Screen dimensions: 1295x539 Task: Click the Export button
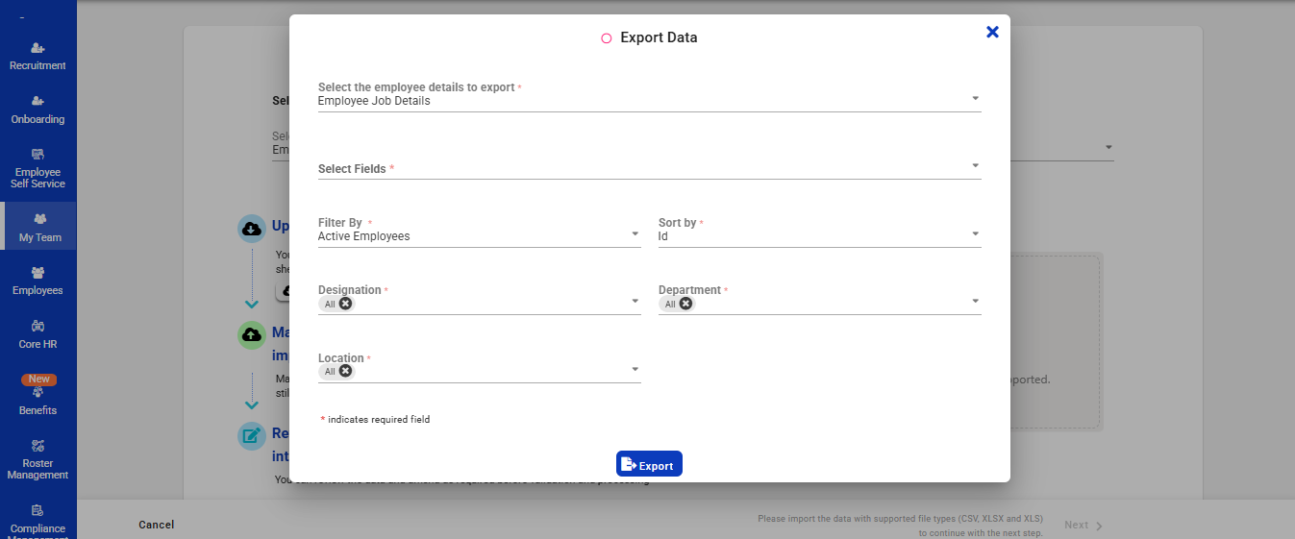coord(649,464)
